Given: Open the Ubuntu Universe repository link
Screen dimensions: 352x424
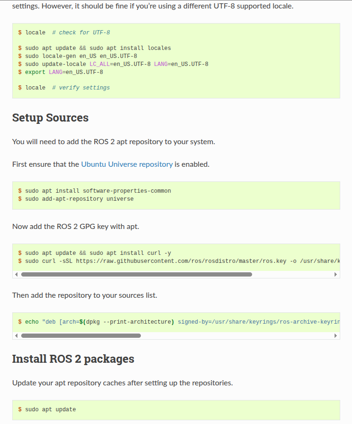Looking at the screenshot, I should [x=127, y=164].
